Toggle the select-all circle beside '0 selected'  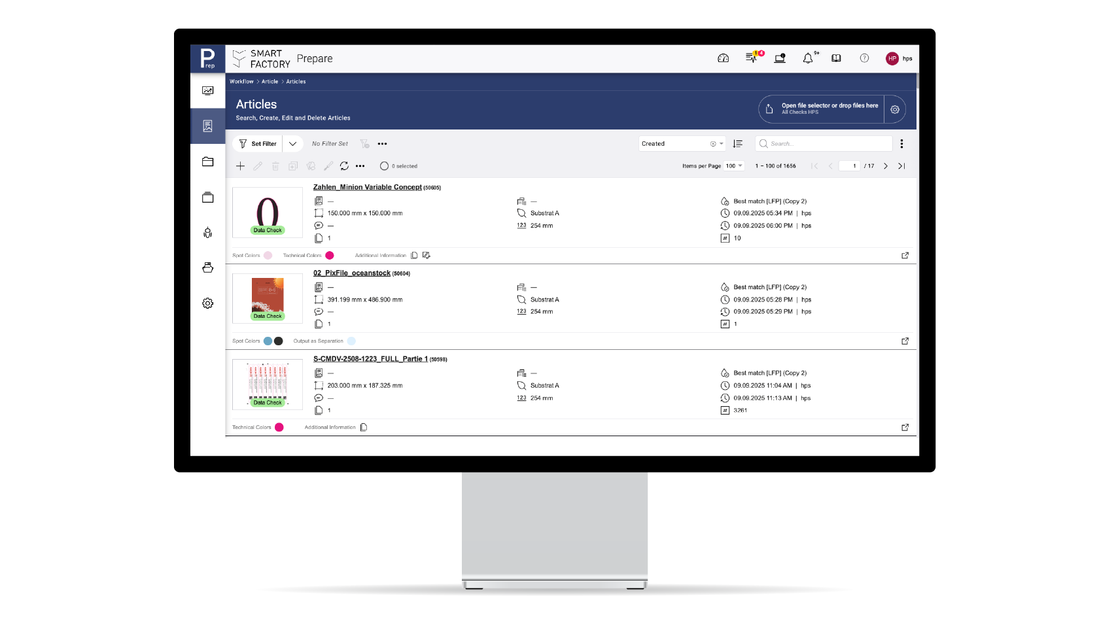[384, 166]
